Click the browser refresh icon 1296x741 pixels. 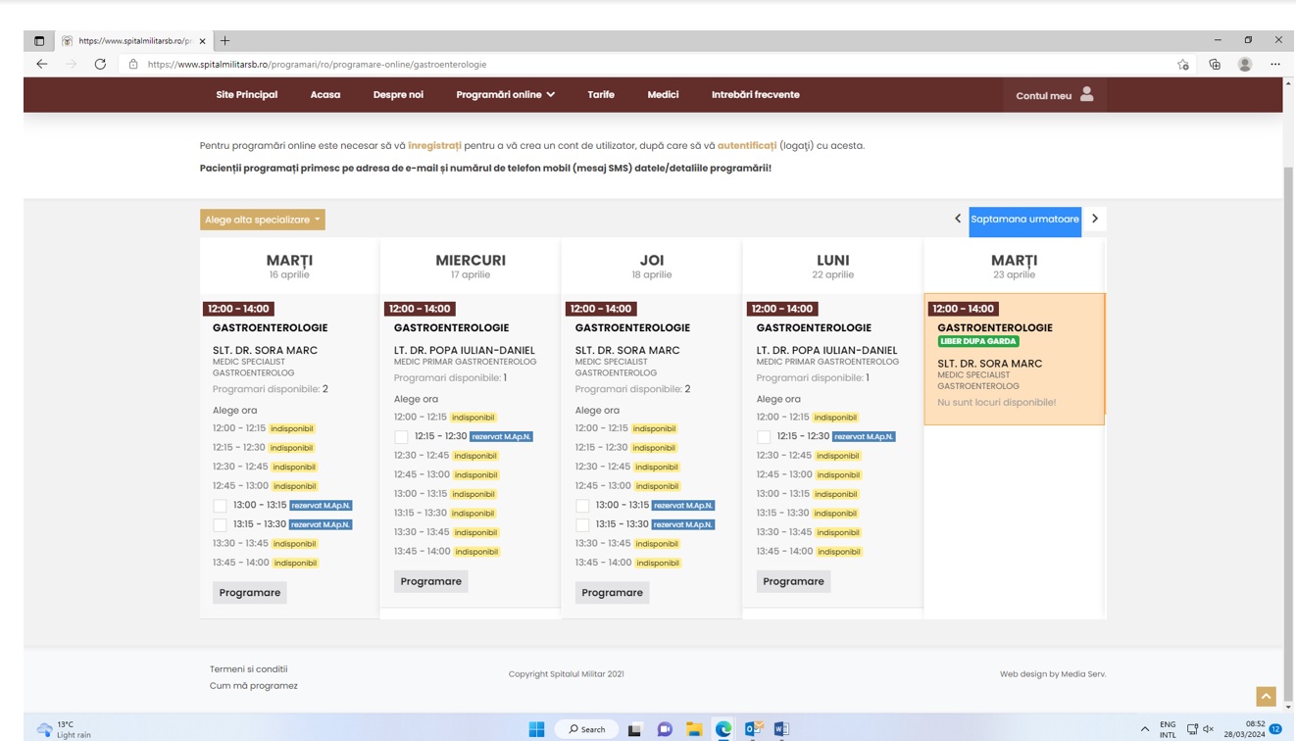coord(100,65)
